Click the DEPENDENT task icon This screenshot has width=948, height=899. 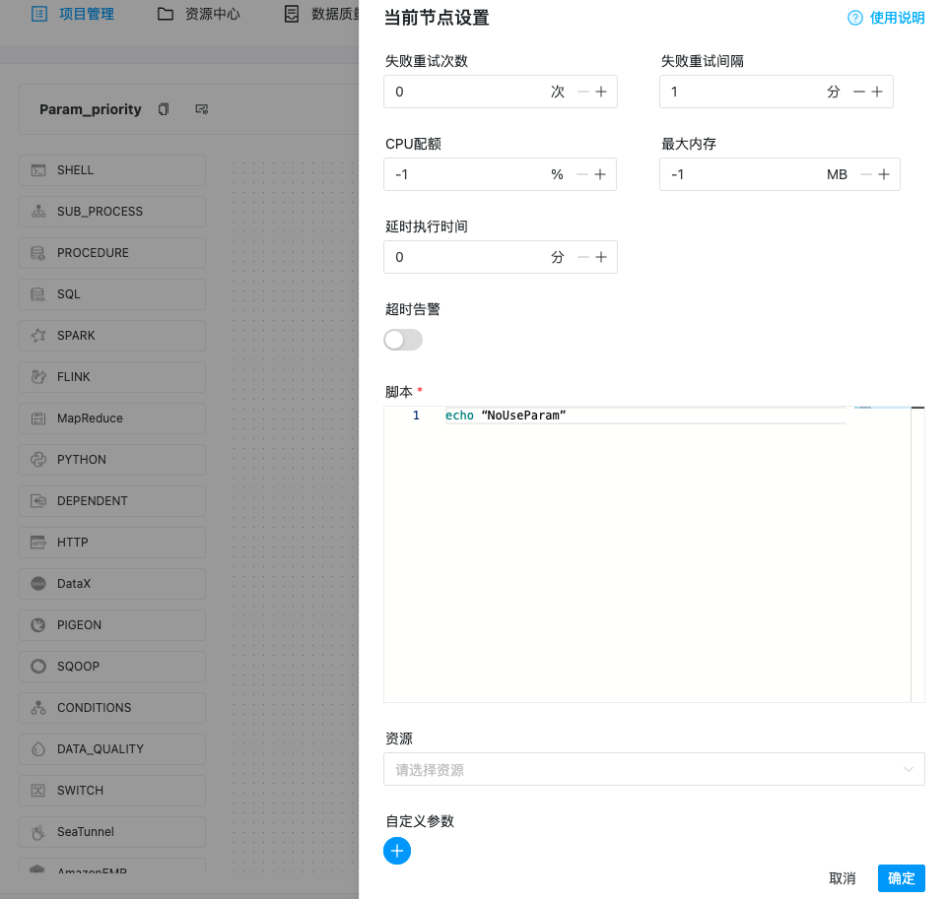click(38, 501)
